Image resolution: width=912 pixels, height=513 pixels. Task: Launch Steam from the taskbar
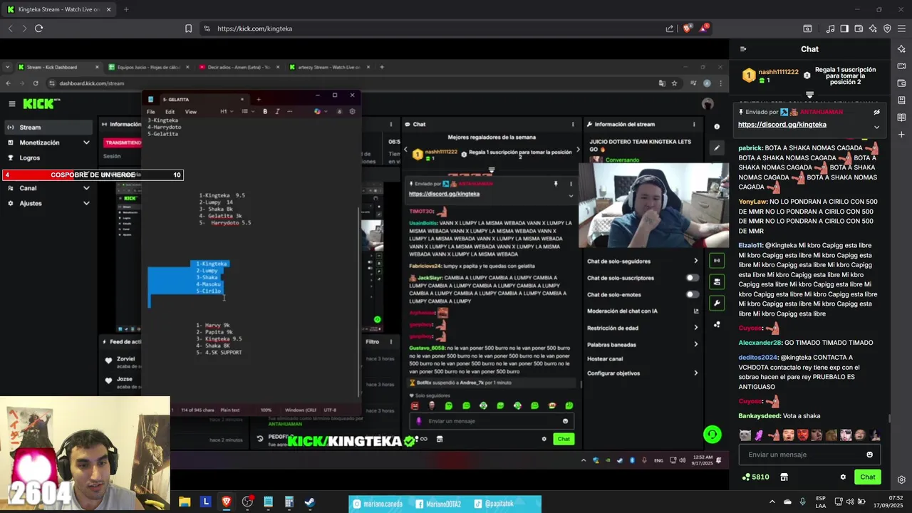[x=309, y=502]
